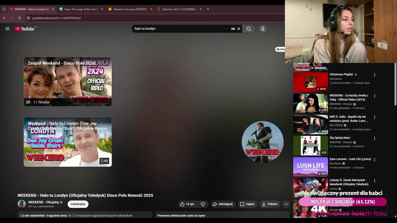397x223 pixels.
Task: Click the Ukryj hide end-screen toggle
Action: tap(280, 49)
